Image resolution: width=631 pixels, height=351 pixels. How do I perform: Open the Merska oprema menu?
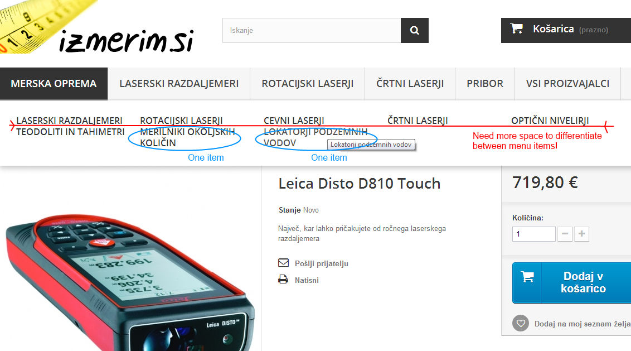coord(54,84)
